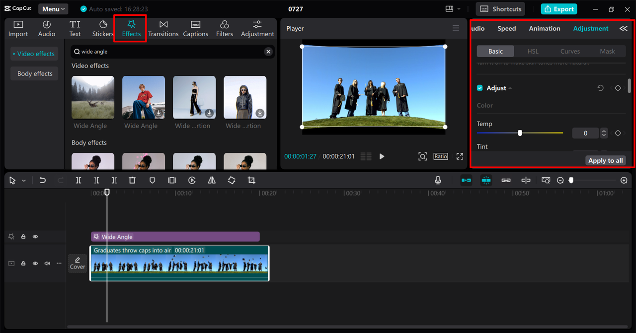Toggle auto snapping
Image resolution: width=636 pixels, height=333 pixels.
point(486,181)
